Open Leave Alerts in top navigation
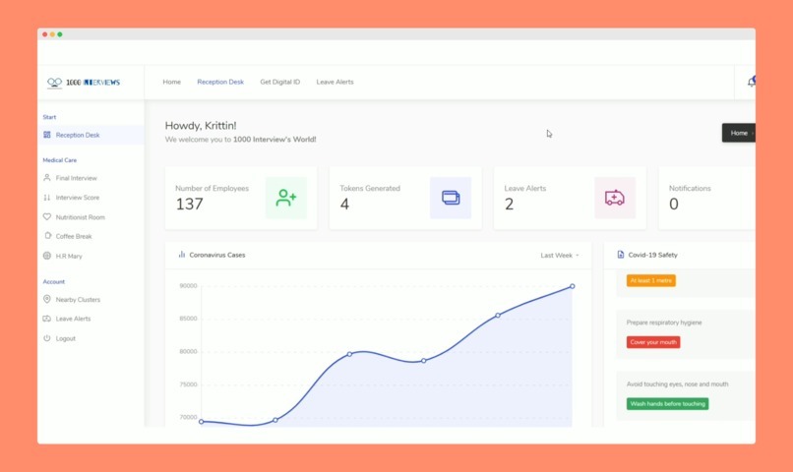 335,82
